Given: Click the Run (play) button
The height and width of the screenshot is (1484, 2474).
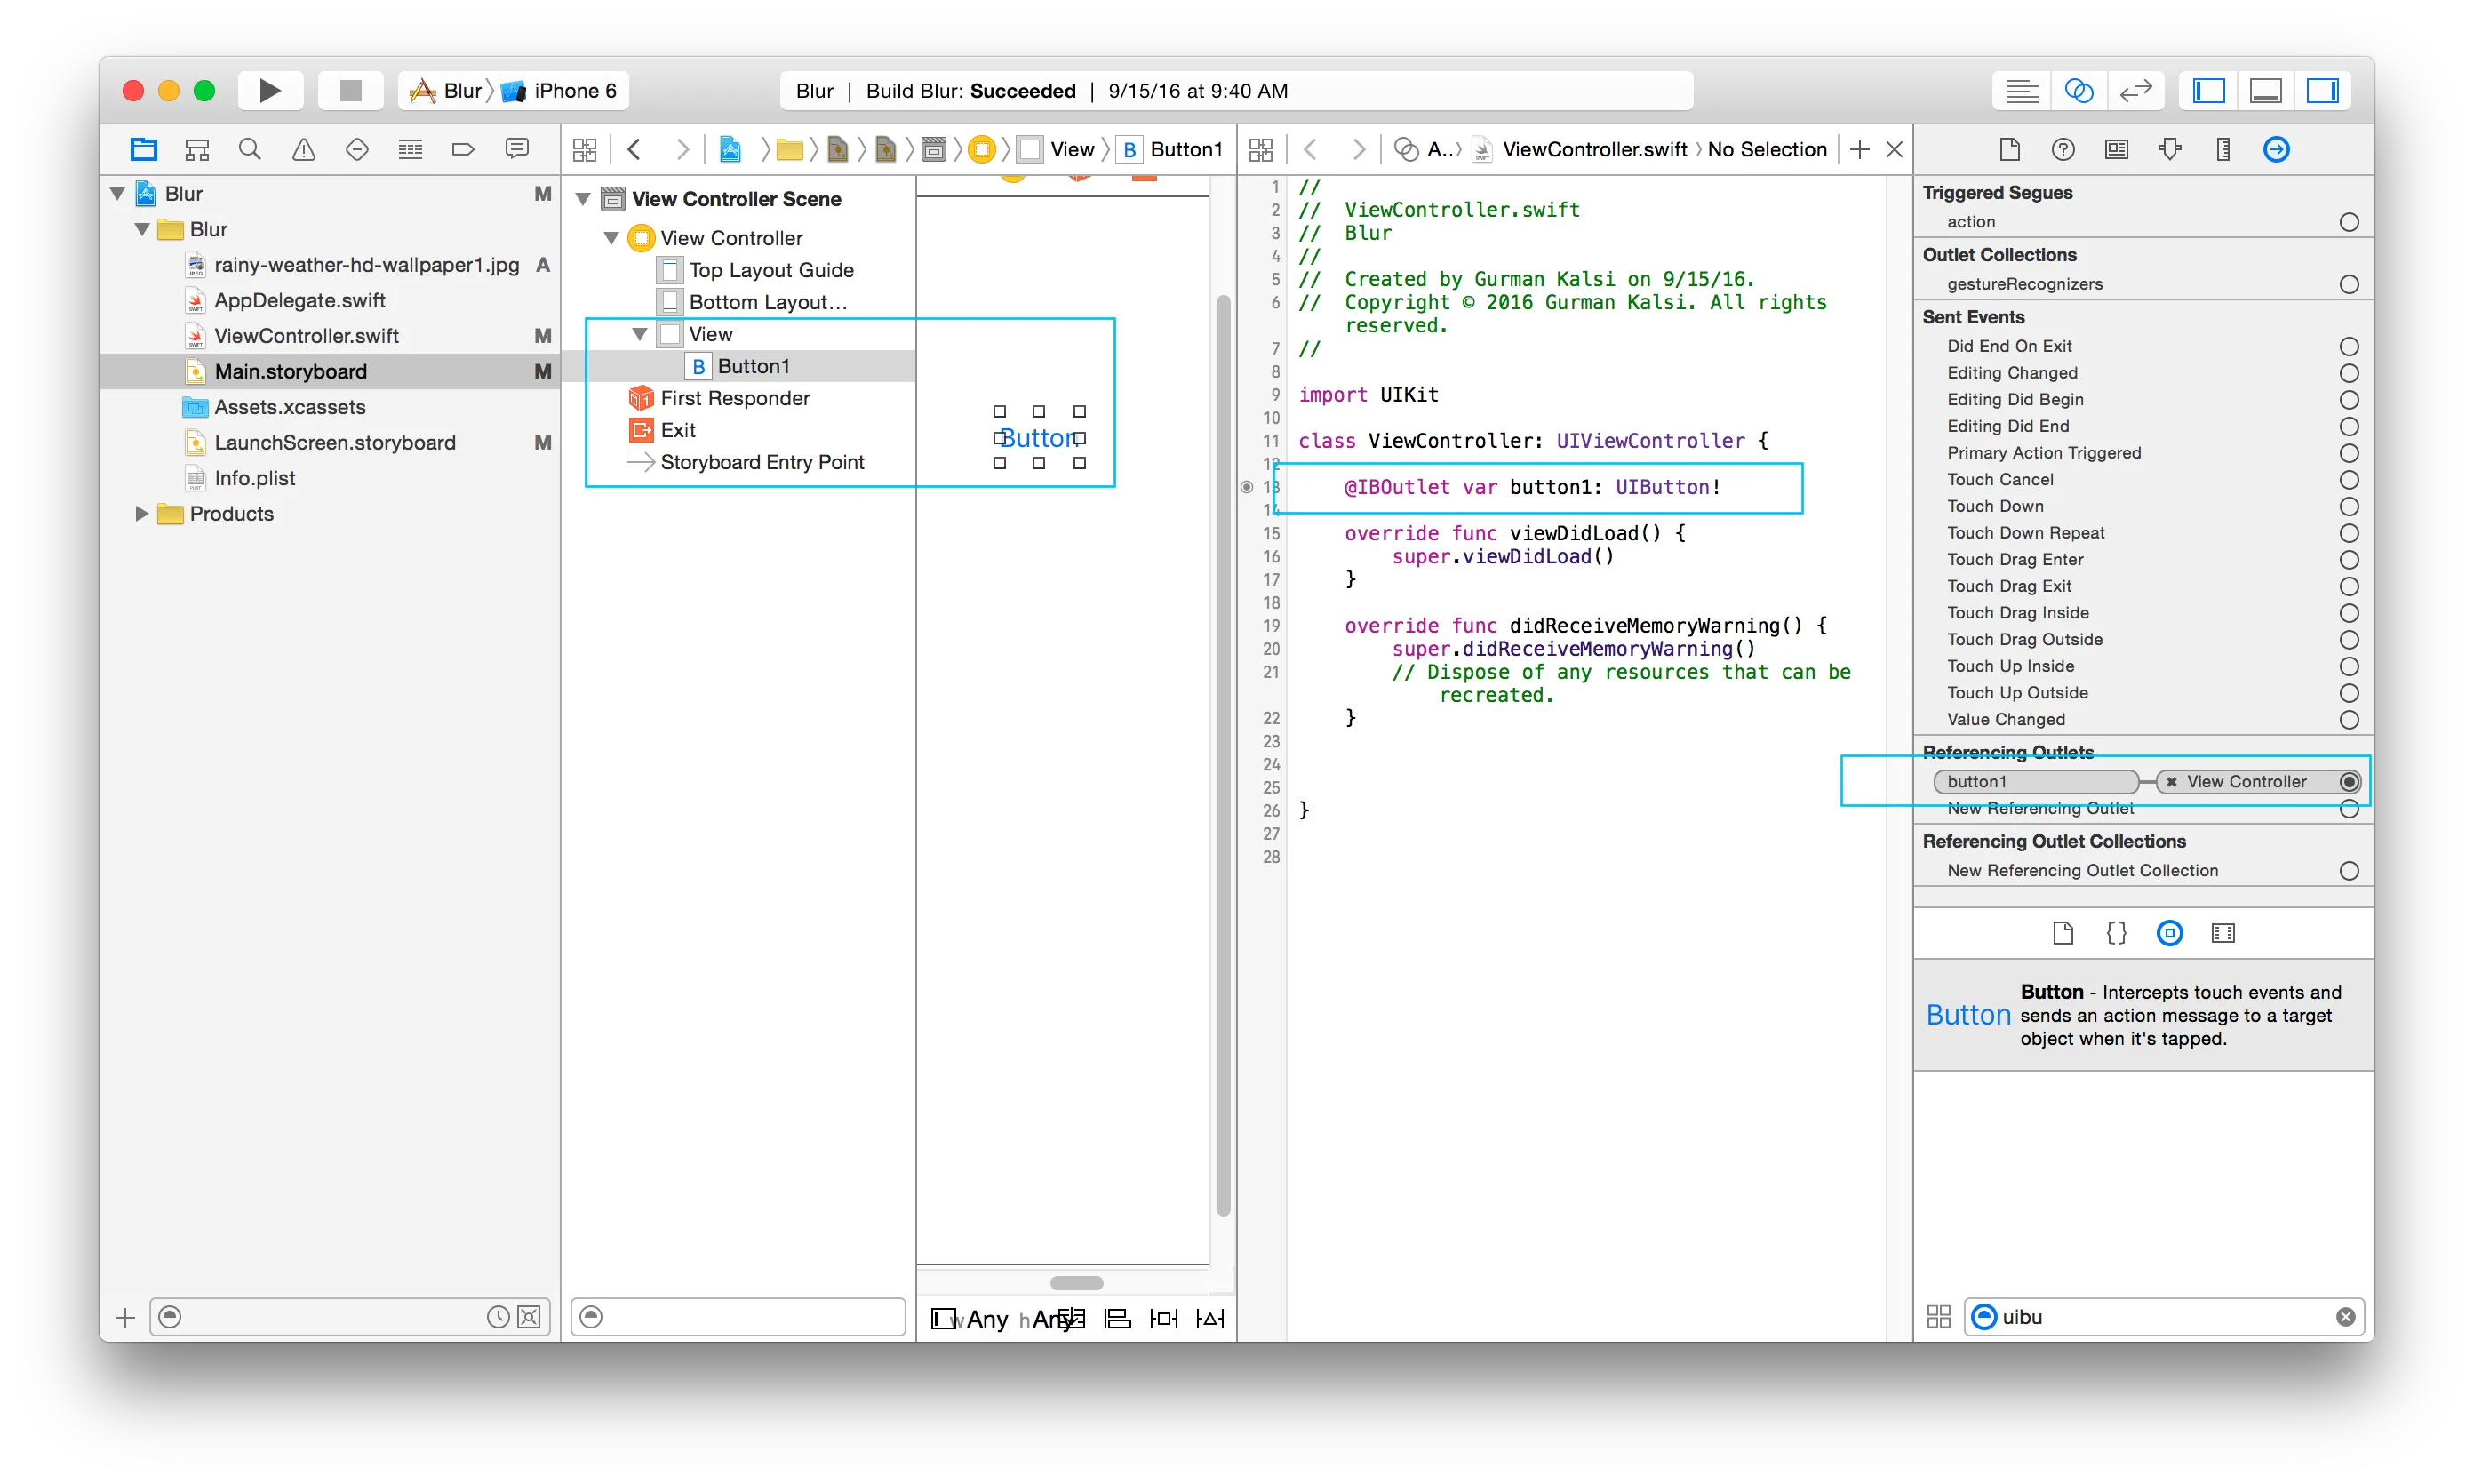Looking at the screenshot, I should [x=270, y=91].
